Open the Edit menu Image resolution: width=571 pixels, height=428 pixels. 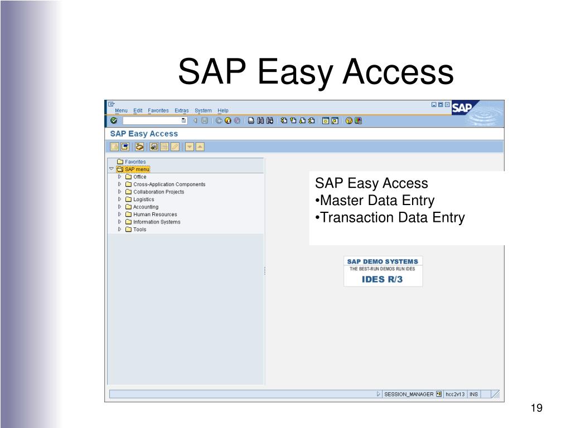(138, 111)
